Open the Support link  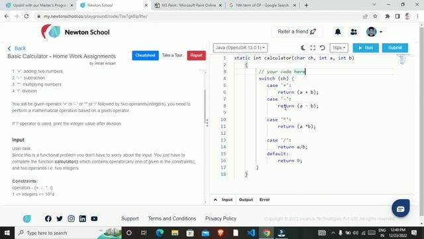[x=130, y=218]
